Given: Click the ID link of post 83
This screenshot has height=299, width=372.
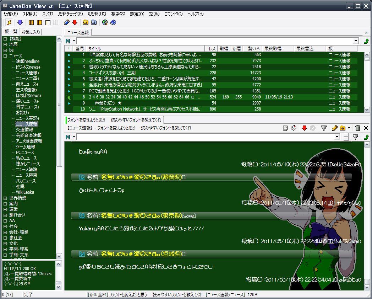Looking at the screenshot, I should click(x=331, y=241).
